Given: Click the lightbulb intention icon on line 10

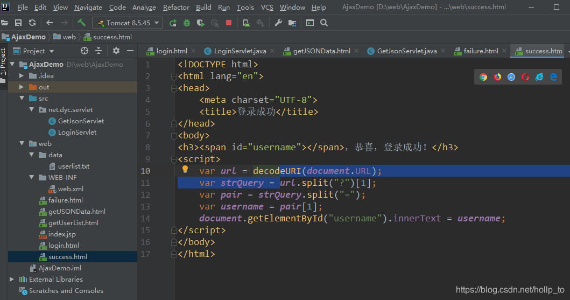Looking at the screenshot, I should 185,169.
